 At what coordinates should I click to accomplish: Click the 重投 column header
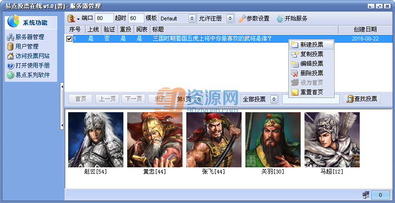(x=125, y=29)
